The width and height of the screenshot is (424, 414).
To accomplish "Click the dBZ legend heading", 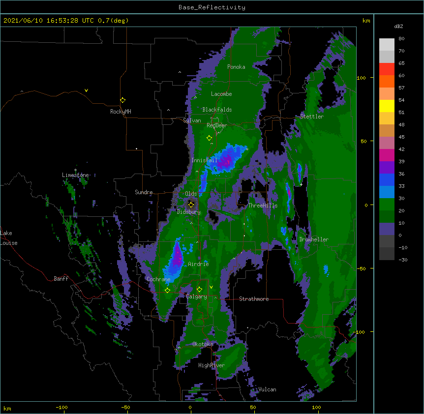I will 398,27.
